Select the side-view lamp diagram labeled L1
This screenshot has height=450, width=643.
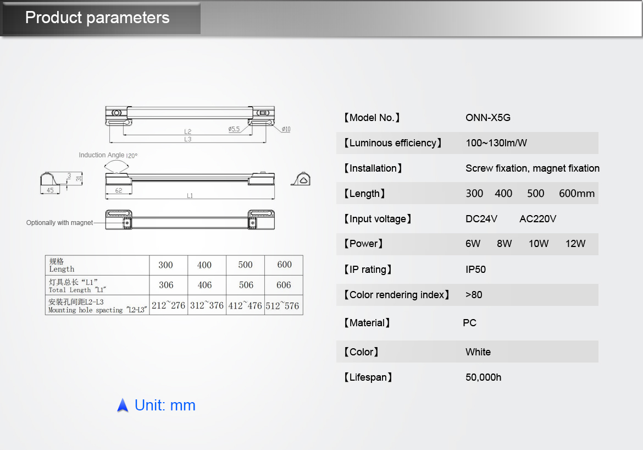pyautogui.click(x=190, y=178)
